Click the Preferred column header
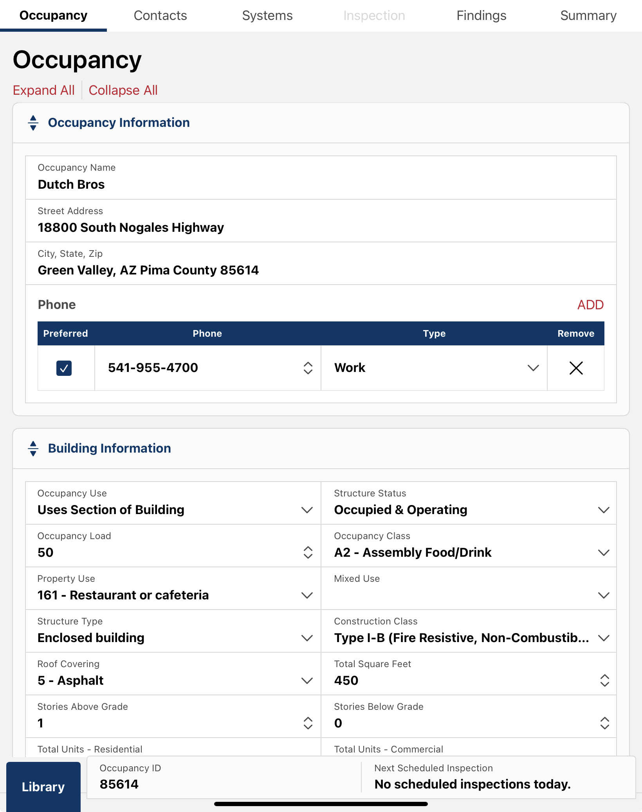This screenshot has width=642, height=812. [x=65, y=334]
